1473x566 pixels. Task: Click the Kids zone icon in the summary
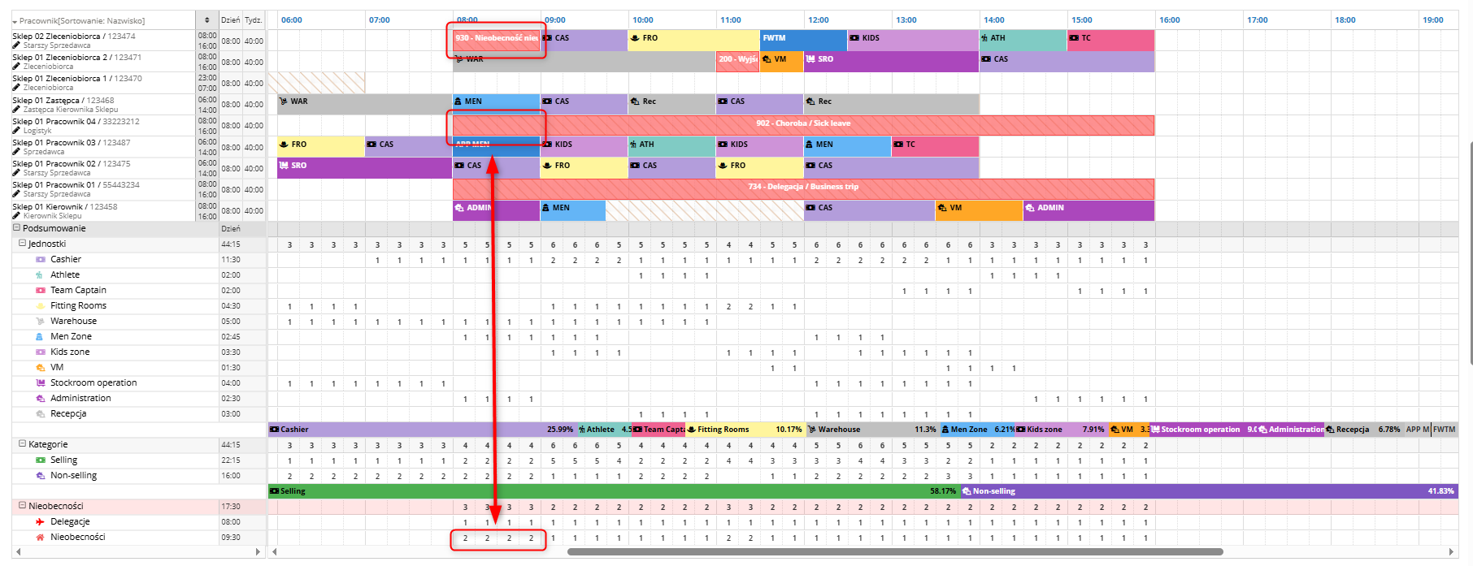tap(40, 352)
